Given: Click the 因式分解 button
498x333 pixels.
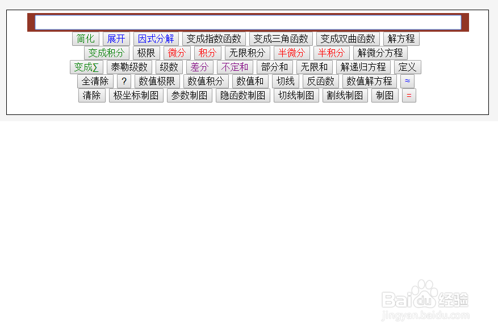Looking at the screenshot, I should pyautogui.click(x=156, y=39).
